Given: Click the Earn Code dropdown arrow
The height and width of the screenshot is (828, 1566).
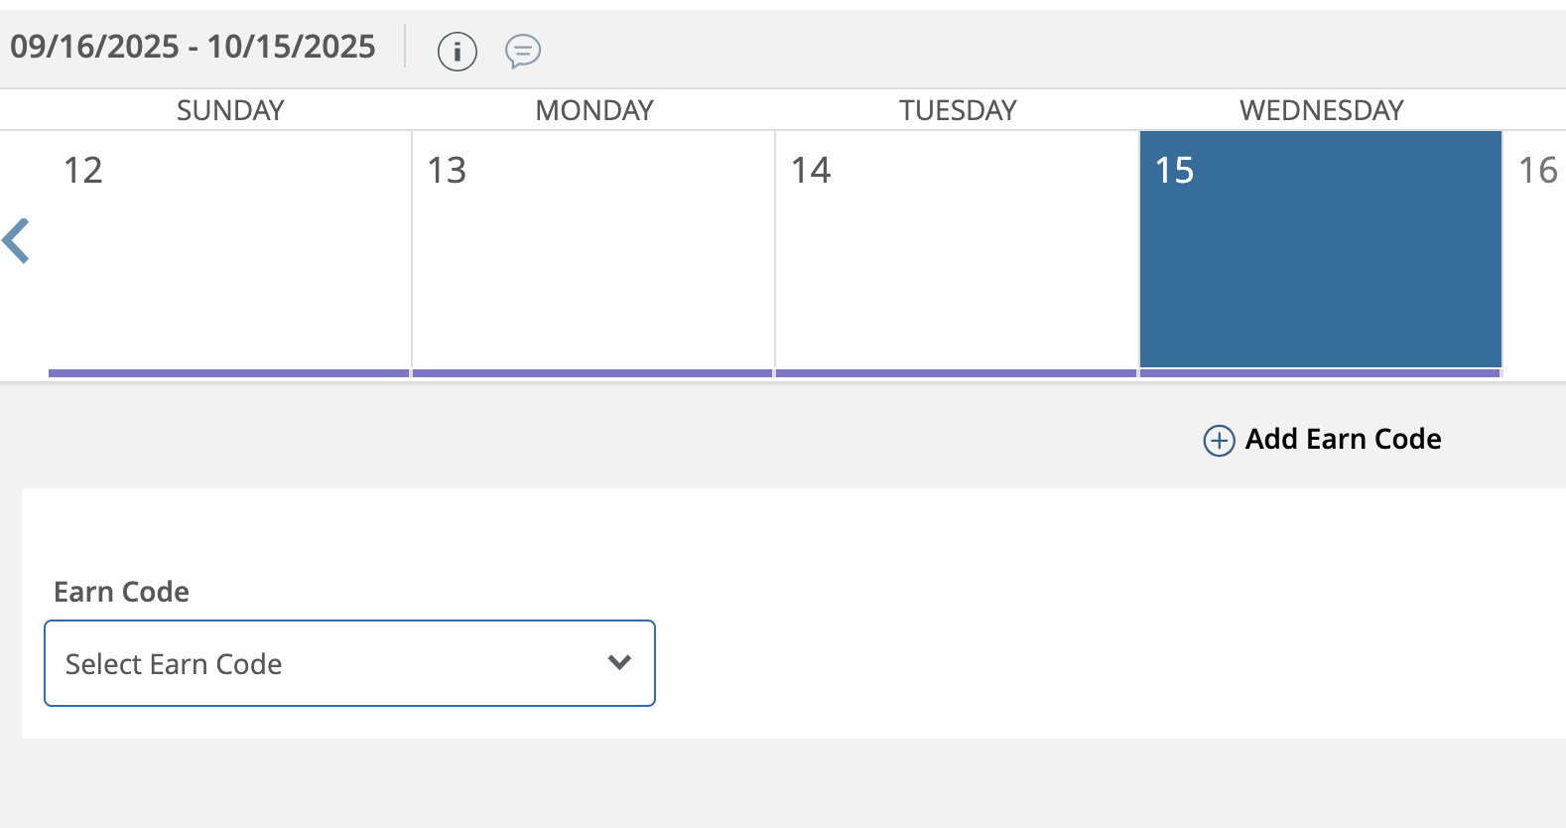Looking at the screenshot, I should pyautogui.click(x=619, y=663).
